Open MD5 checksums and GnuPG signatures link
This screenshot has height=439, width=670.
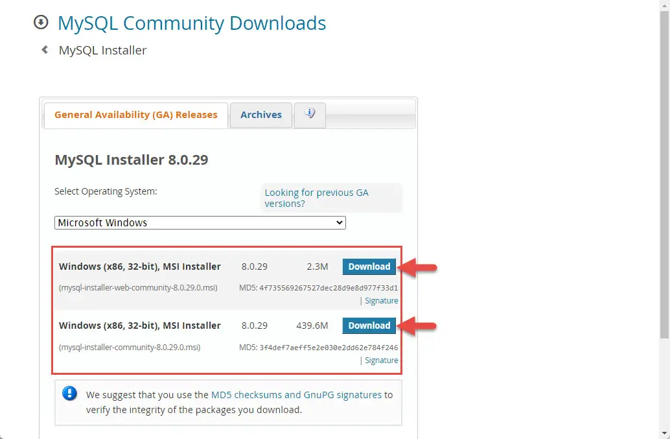click(297, 395)
